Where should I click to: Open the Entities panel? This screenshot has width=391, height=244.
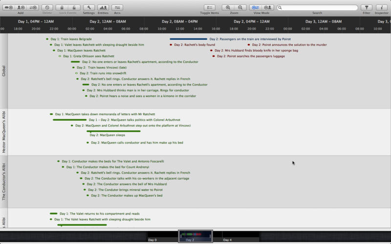click(103, 7)
